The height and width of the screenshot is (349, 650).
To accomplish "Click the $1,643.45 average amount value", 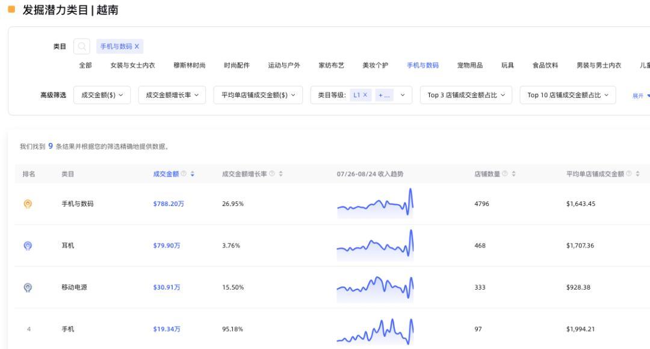I will (581, 204).
